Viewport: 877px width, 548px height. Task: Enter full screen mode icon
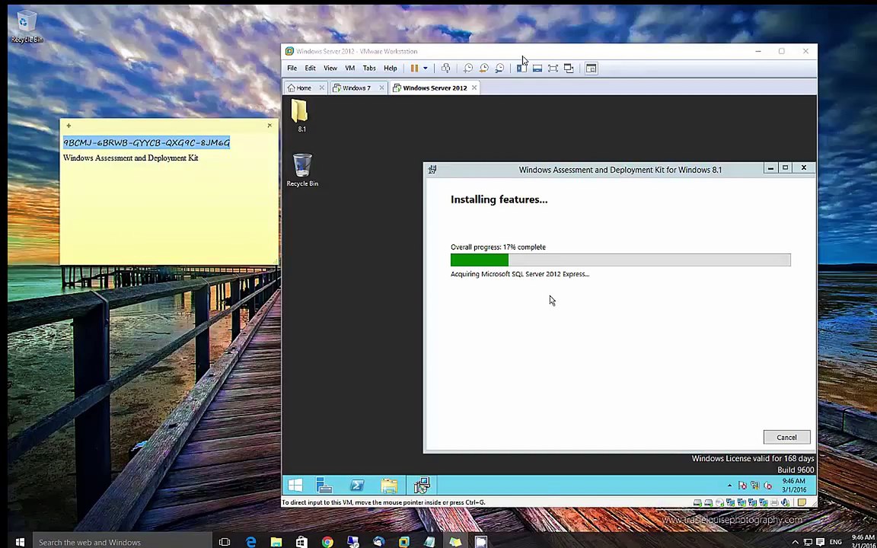click(553, 68)
